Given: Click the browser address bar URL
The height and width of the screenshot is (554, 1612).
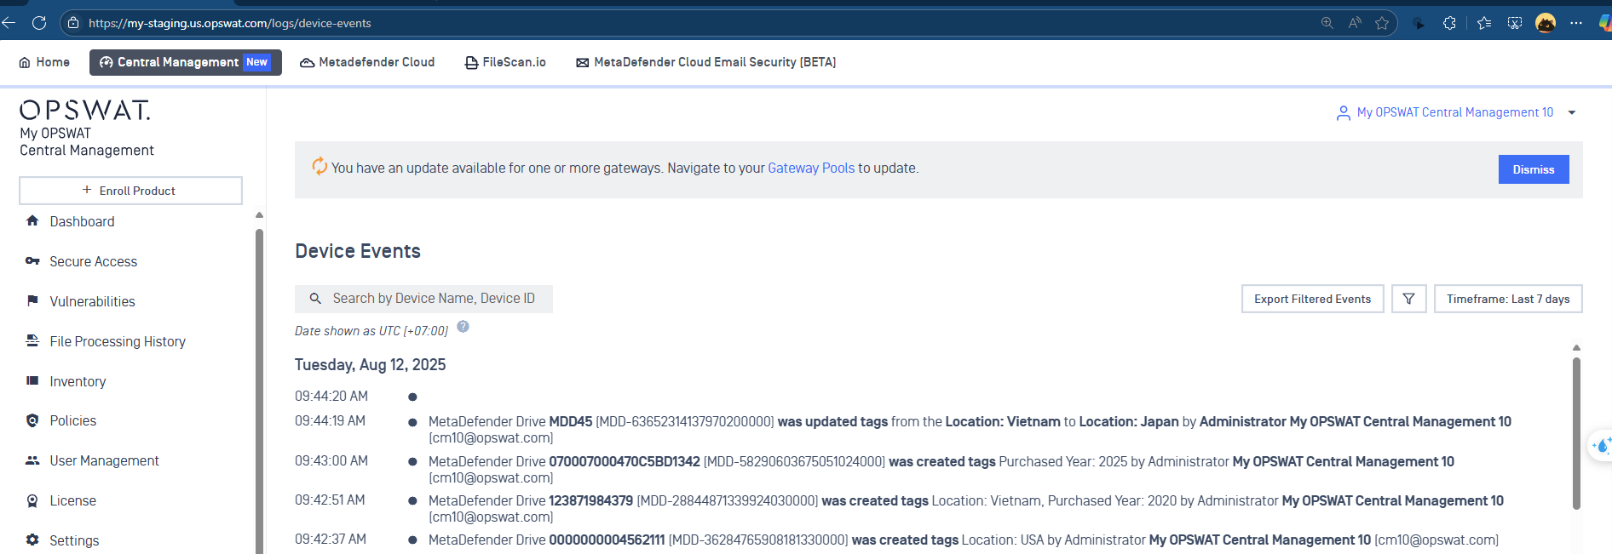Looking at the screenshot, I should 230,23.
